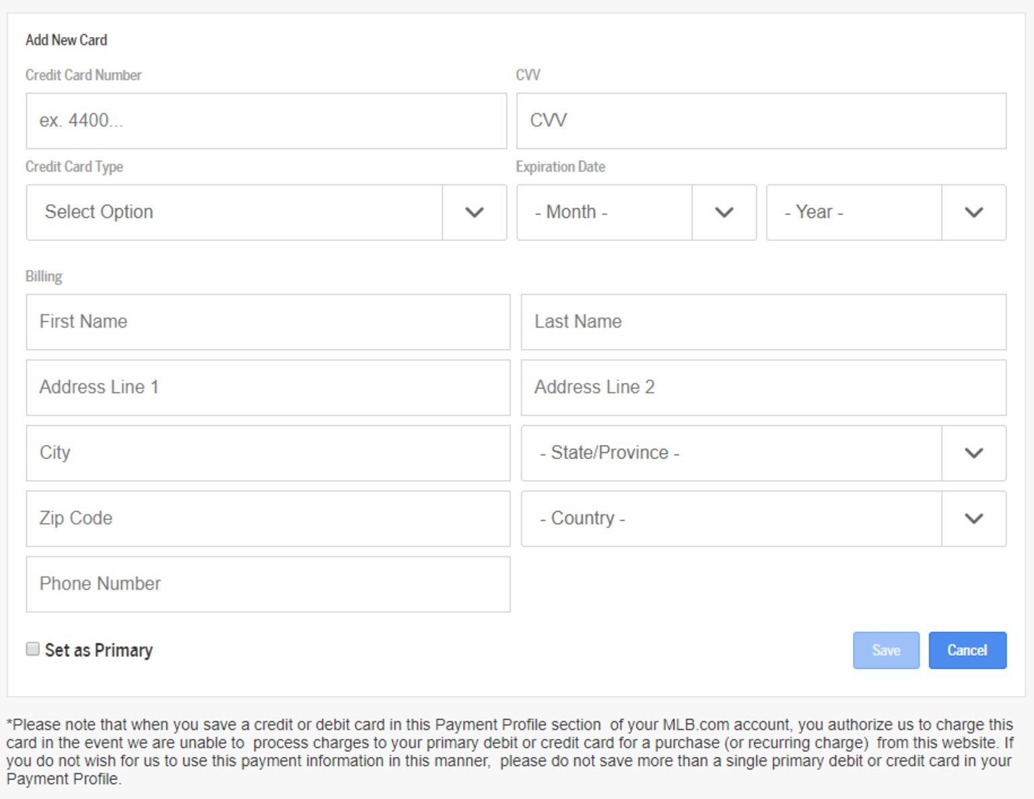1034x799 pixels.
Task: Click the First Name field
Action: coord(268,322)
